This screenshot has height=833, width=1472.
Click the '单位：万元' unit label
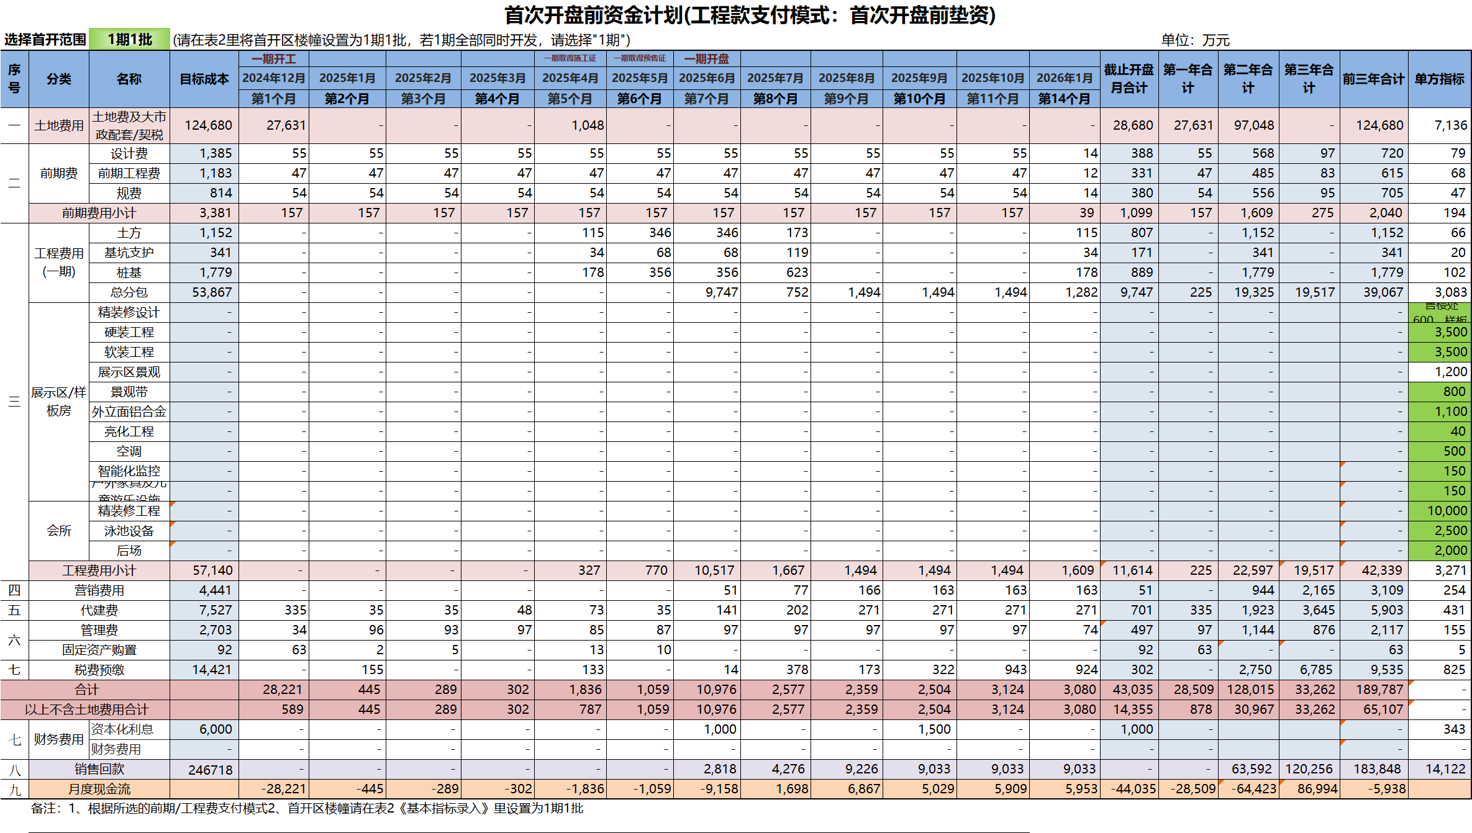tap(1195, 40)
